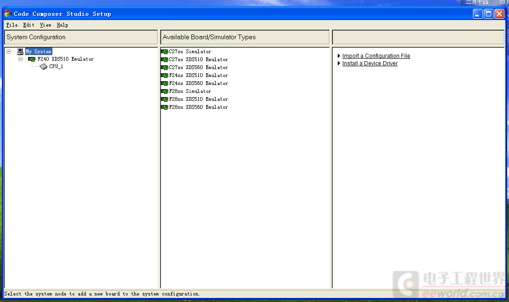Image resolution: width=509 pixels, height=302 pixels.
Task: Click the My System computer icon
Action: (x=20, y=51)
